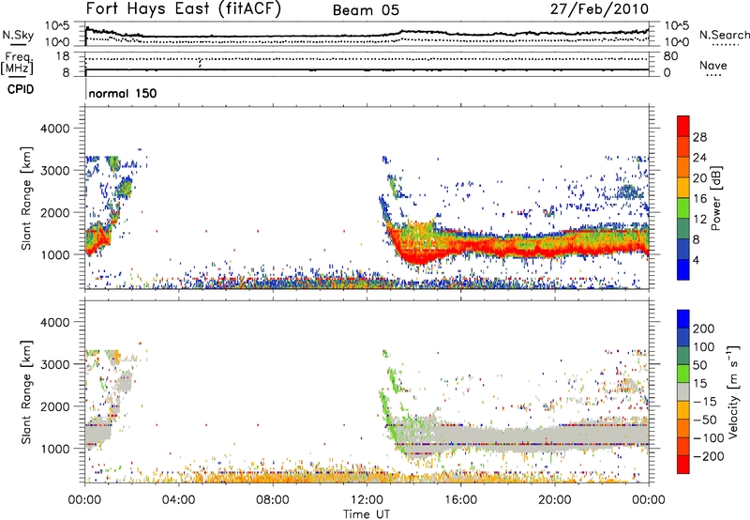This screenshot has height=520, width=750.
Task: Click the '200' velocity colorbar label
Action: [x=704, y=329]
